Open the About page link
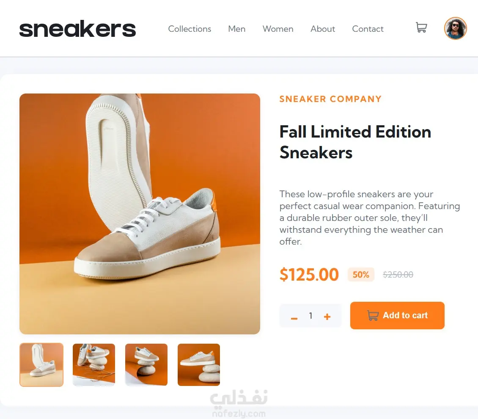 tap(322, 29)
